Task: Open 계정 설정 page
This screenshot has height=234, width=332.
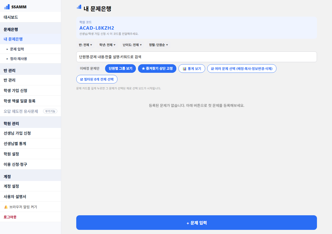Action: (x=30, y=186)
